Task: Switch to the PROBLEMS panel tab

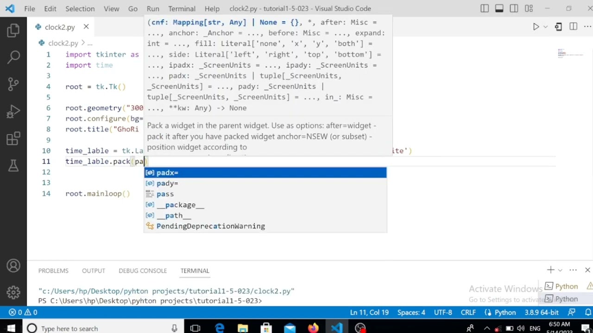Action: click(53, 271)
